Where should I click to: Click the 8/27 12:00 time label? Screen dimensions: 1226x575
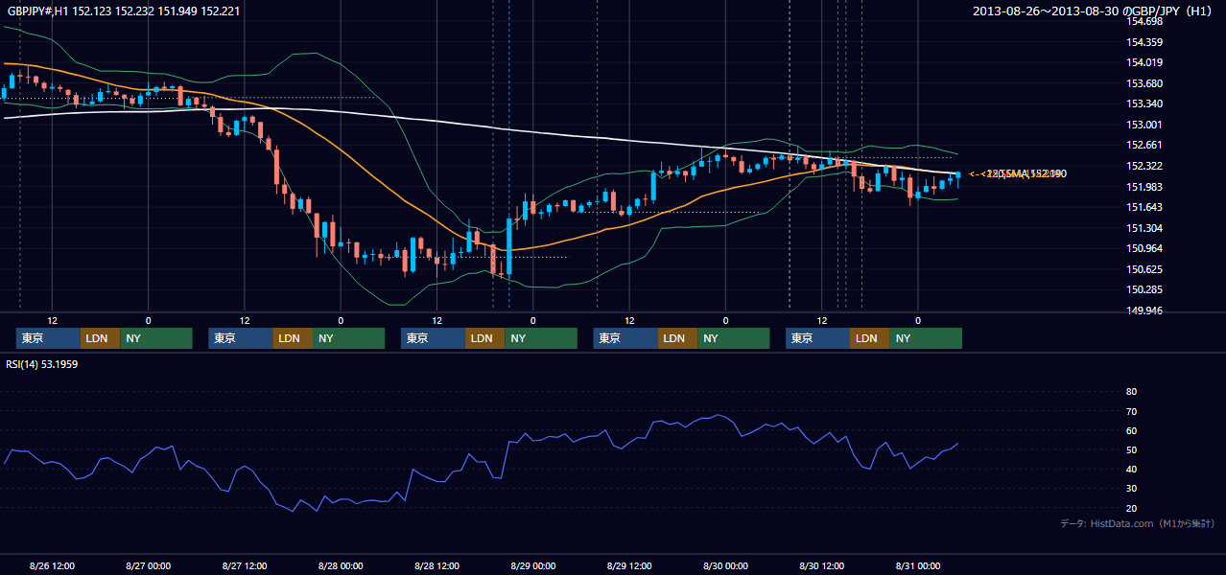[x=245, y=565]
